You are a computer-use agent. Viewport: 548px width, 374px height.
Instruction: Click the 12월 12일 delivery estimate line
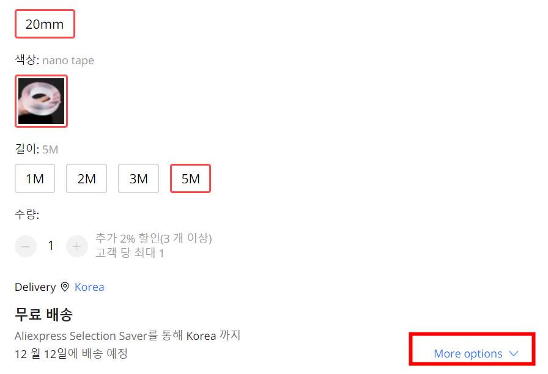point(72,353)
